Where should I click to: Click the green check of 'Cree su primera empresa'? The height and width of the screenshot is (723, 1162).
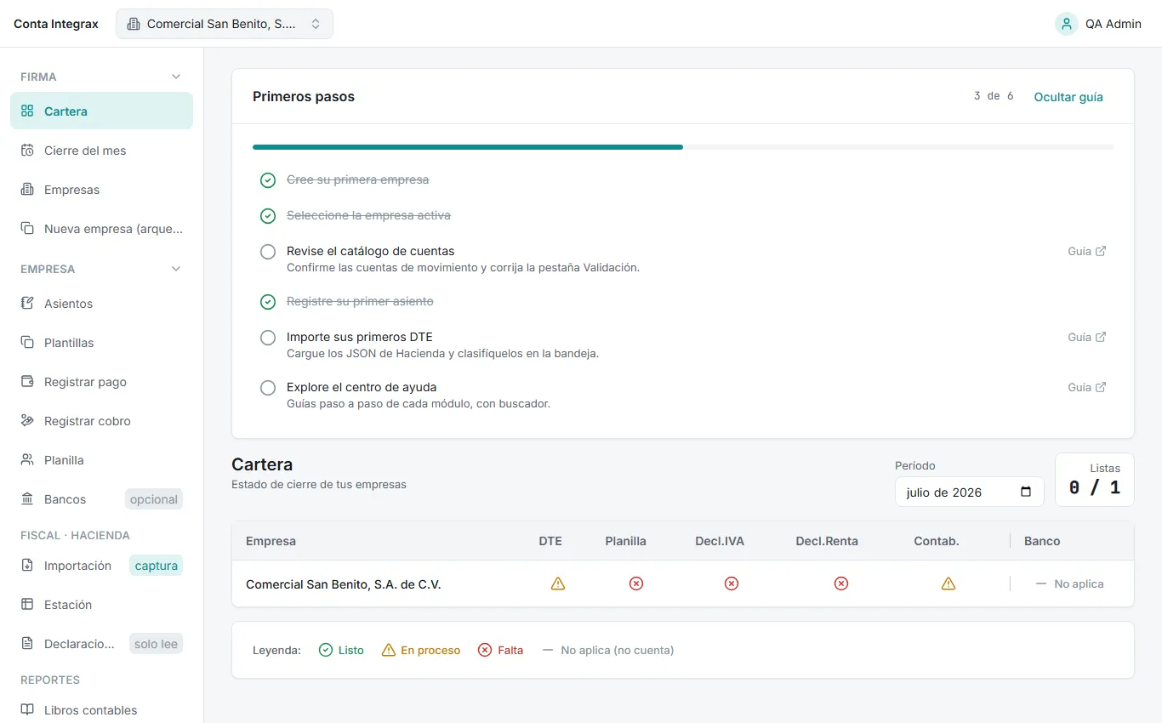coord(268,180)
